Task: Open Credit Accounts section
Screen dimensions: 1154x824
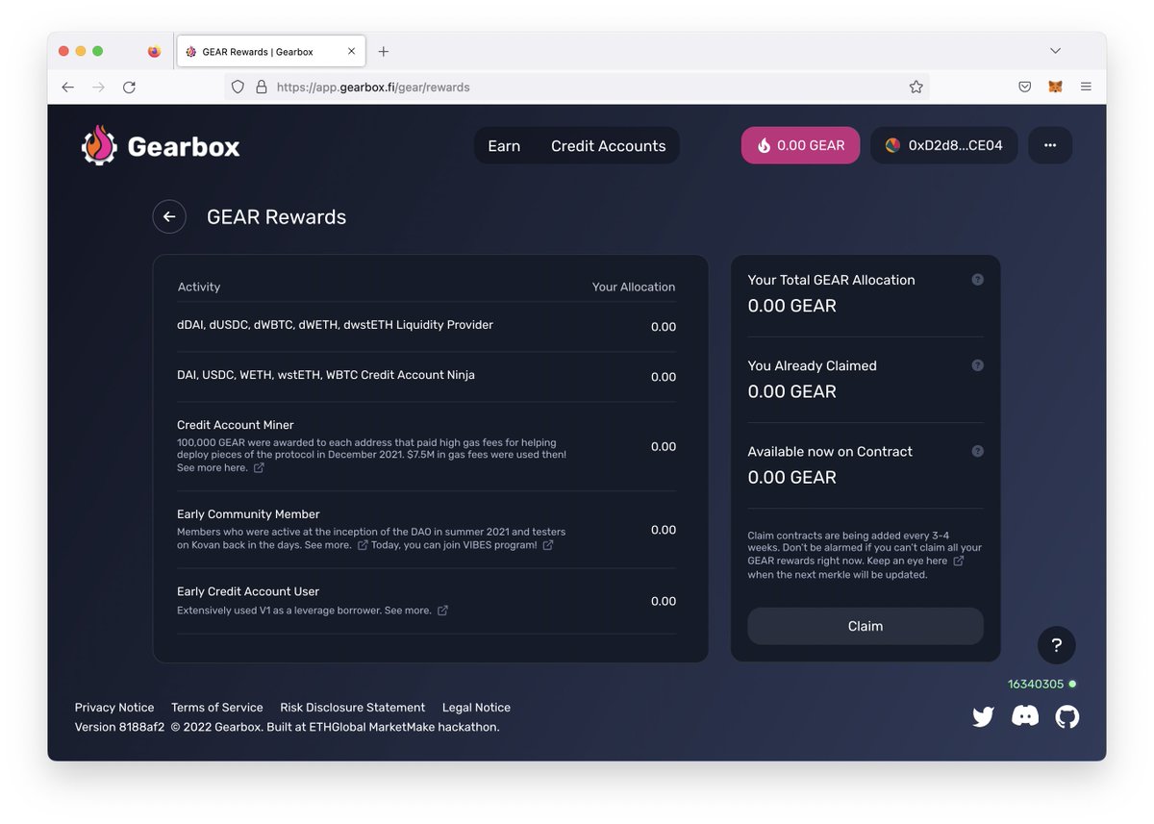Action: 609,146
